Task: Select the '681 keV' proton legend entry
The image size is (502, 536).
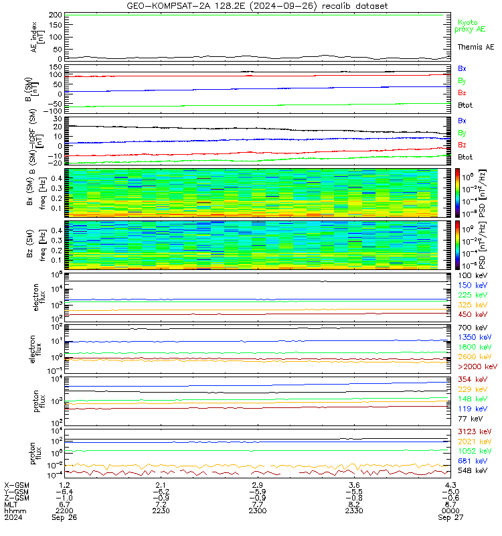Action: point(473,461)
